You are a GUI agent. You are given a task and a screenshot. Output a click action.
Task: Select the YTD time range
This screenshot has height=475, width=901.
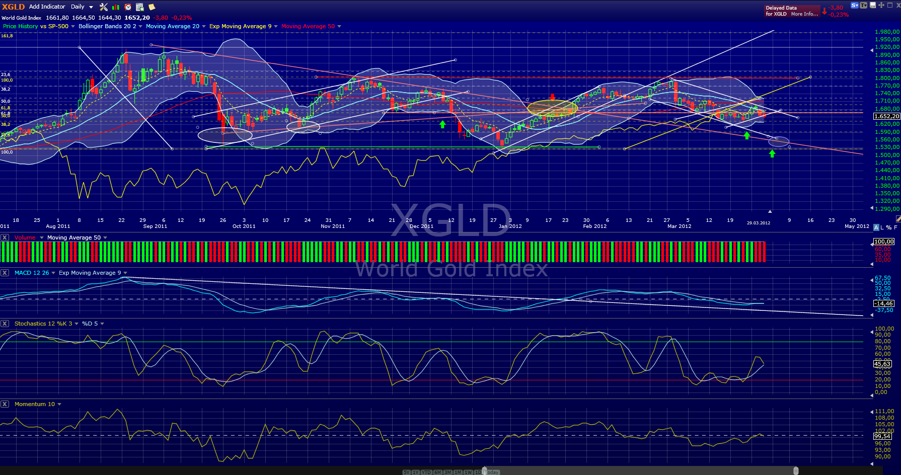pyautogui.click(x=426, y=472)
